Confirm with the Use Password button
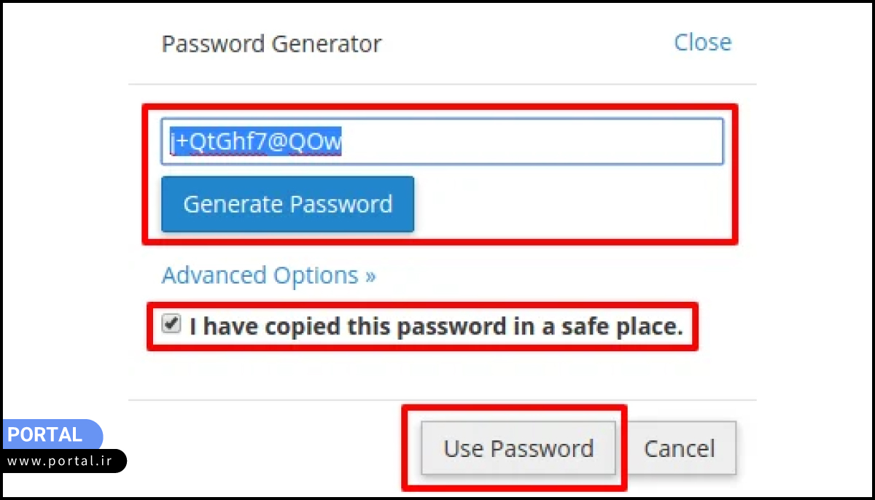This screenshot has height=500, width=875. pos(518,448)
